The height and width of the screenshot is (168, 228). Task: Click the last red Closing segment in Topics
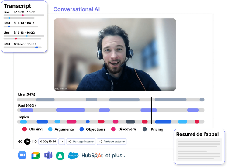point(197,122)
